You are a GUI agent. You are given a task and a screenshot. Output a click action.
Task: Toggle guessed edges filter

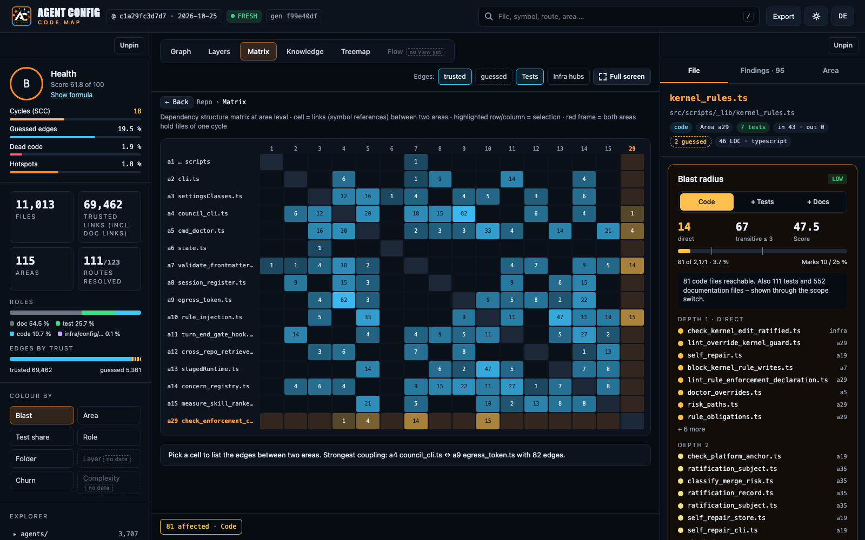494,77
